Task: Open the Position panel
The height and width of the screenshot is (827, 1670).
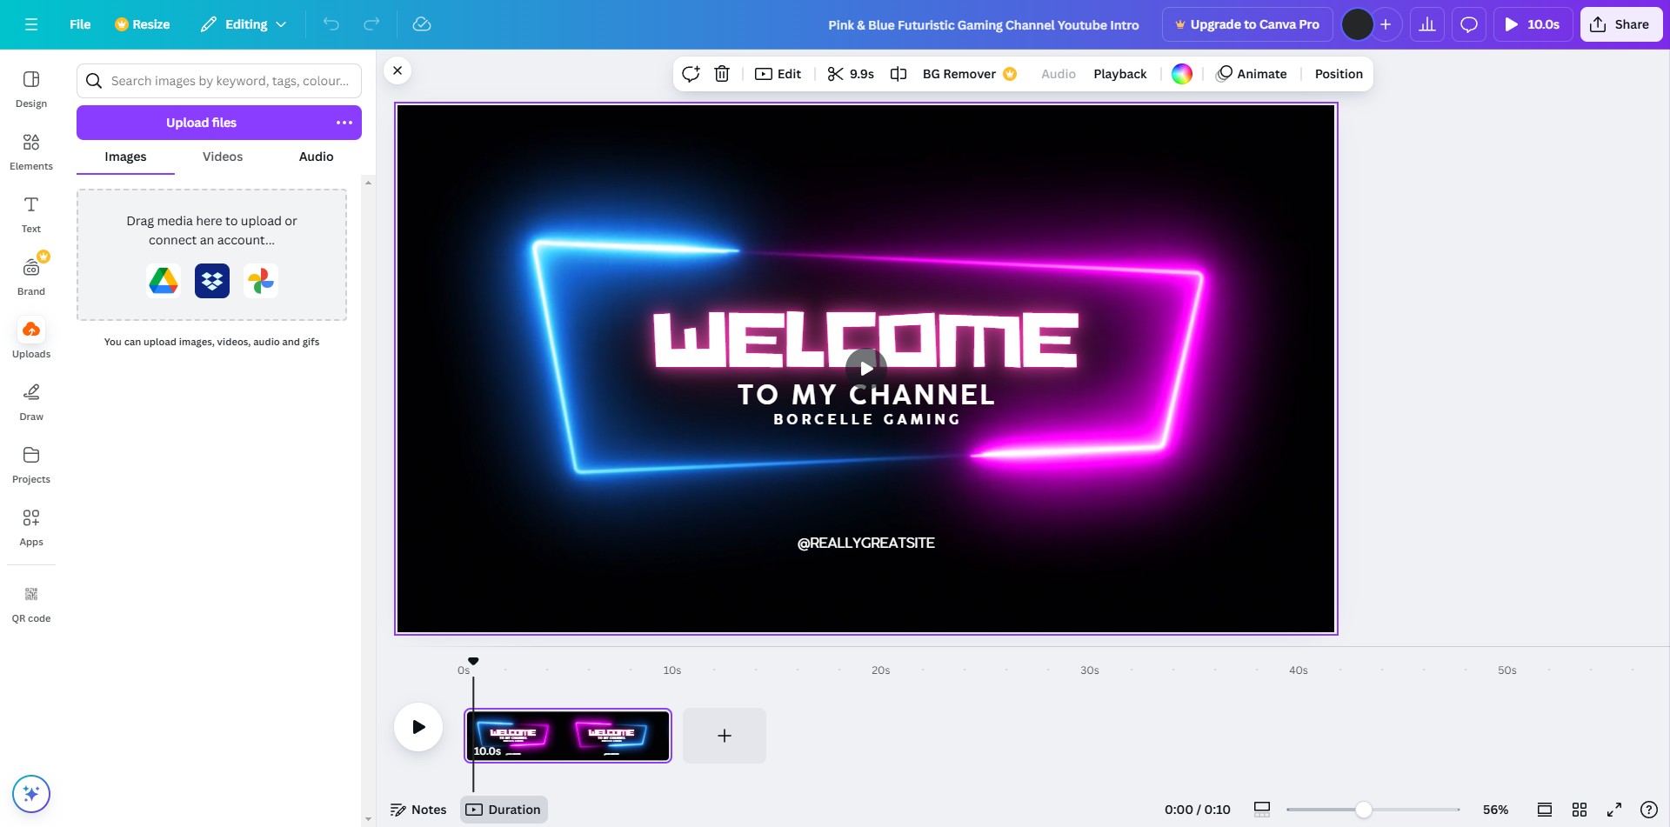Action: point(1339,74)
